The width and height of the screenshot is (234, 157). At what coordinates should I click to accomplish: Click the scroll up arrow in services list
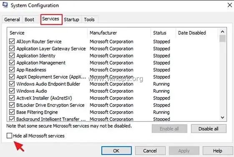point(222,32)
